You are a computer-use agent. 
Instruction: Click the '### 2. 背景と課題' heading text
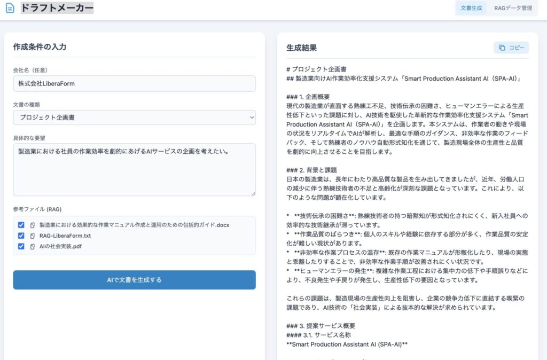coord(311,170)
